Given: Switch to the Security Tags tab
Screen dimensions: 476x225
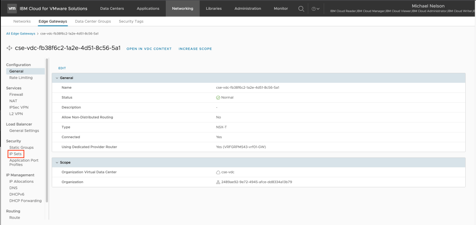Looking at the screenshot, I should click(131, 21).
